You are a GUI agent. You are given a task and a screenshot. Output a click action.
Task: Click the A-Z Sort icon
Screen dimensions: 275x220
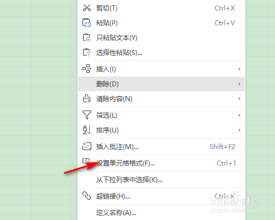click(87, 130)
